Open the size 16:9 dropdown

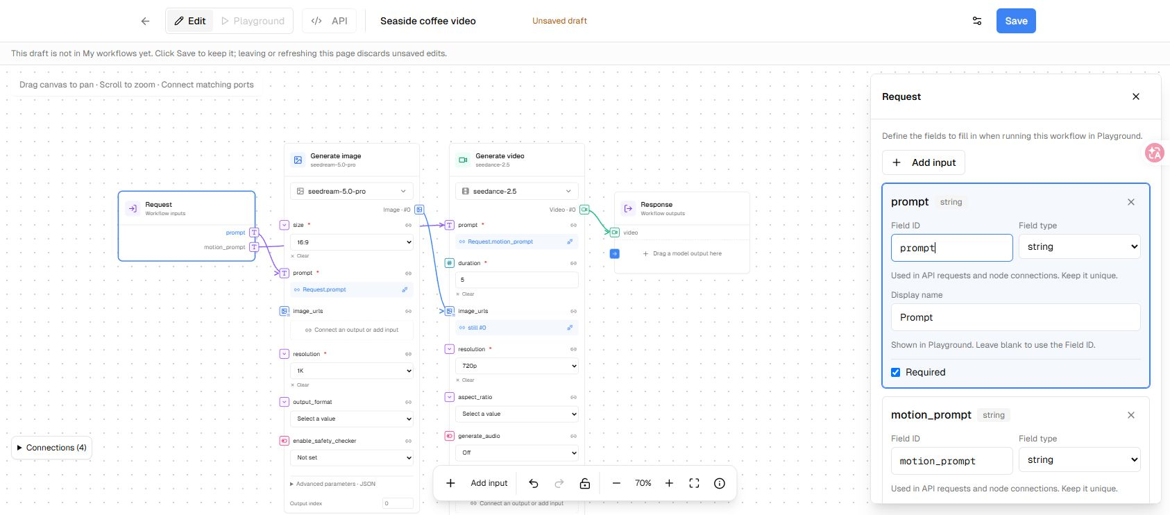tap(352, 242)
